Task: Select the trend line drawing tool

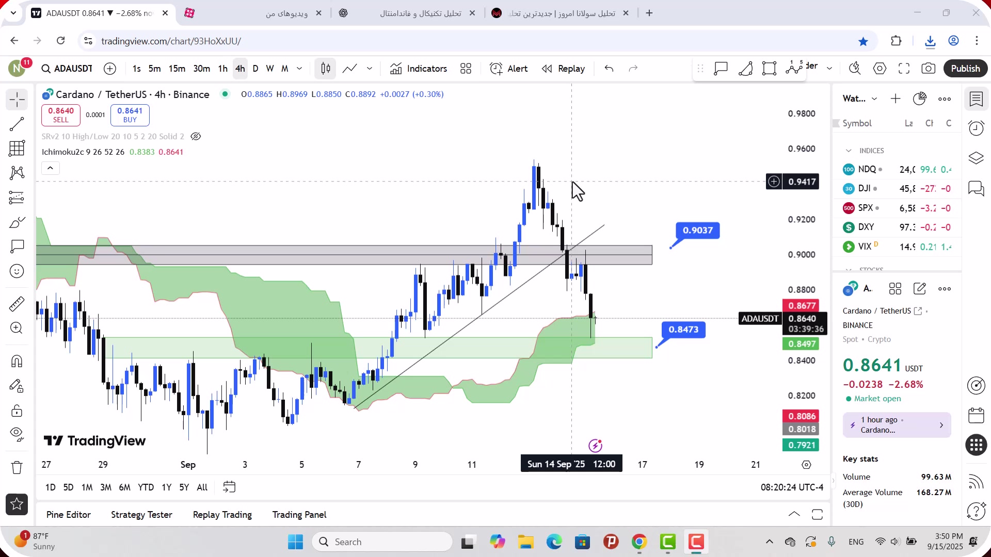Action: (17, 124)
